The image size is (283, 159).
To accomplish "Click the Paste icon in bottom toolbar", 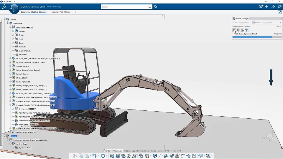I will (x=87, y=156).
